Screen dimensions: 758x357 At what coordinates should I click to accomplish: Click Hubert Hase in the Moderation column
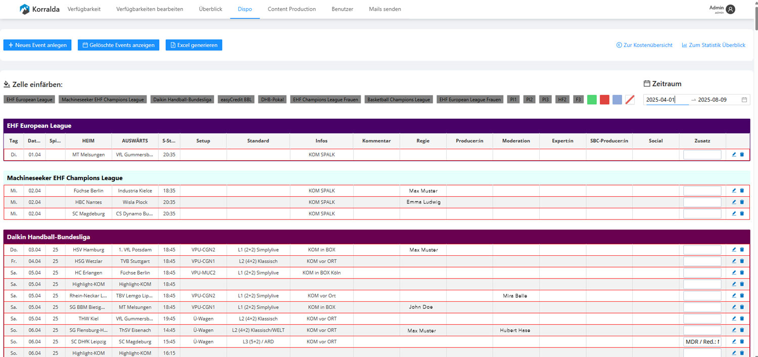[515, 331]
